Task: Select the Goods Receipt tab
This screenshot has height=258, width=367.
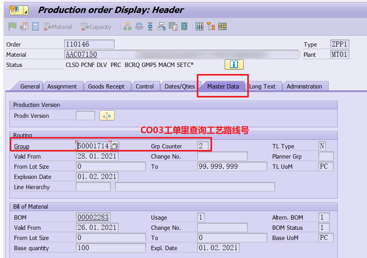Action: click(x=107, y=86)
